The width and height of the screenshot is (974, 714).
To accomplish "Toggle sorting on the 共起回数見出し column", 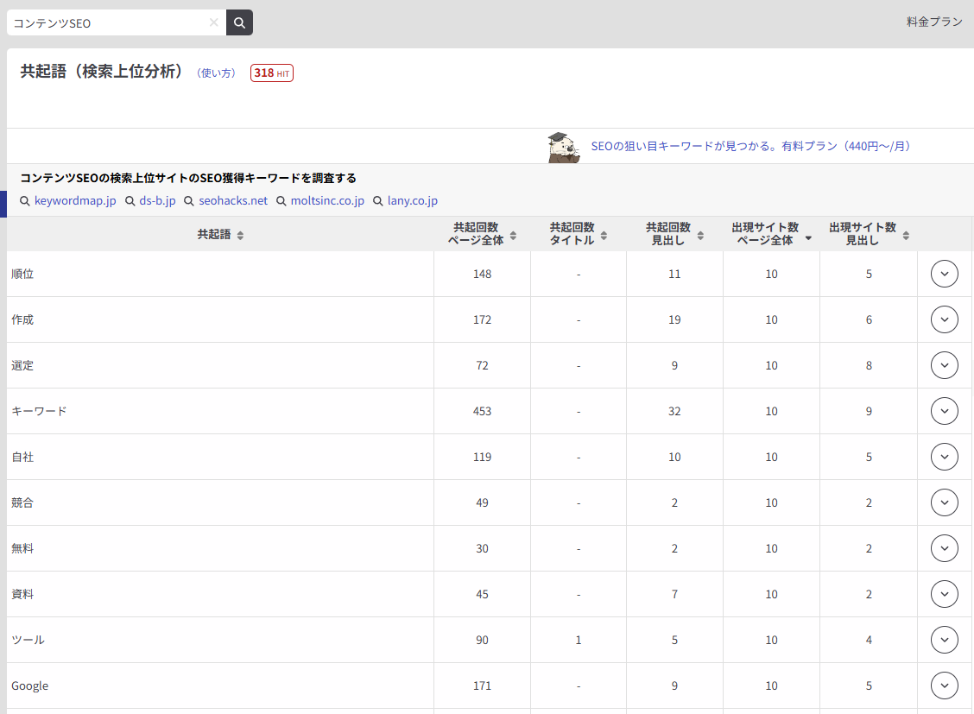I will point(699,234).
